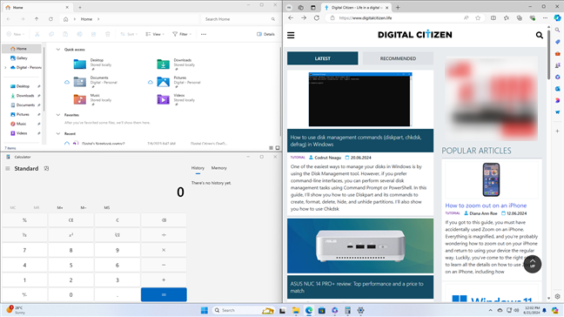The image size is (564, 317).
Task: Click the multiply key in Calculator
Action: tap(164, 250)
